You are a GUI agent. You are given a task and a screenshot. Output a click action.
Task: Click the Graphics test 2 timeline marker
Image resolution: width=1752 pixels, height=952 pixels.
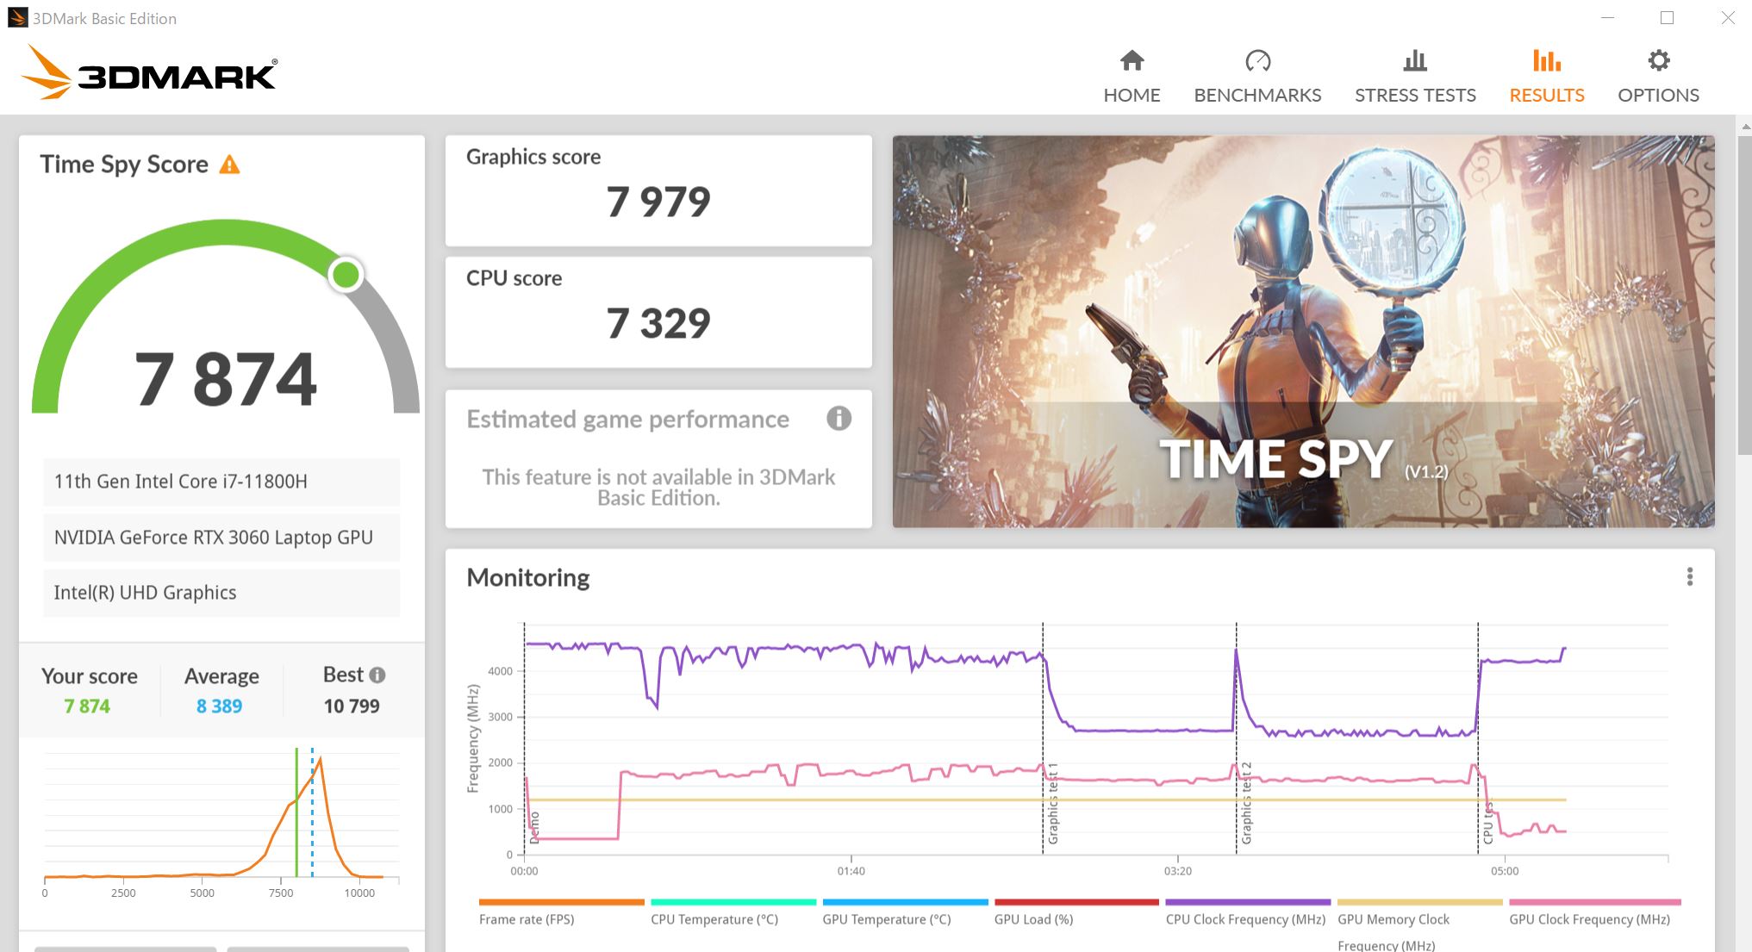pyautogui.click(x=1246, y=803)
